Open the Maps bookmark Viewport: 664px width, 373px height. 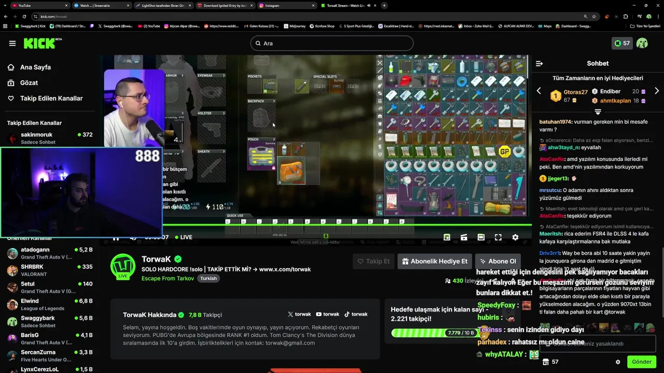click(x=545, y=26)
